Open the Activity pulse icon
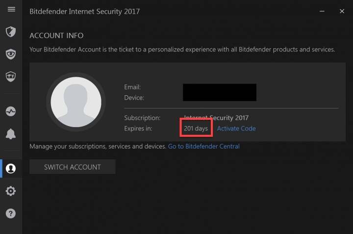 [11, 111]
